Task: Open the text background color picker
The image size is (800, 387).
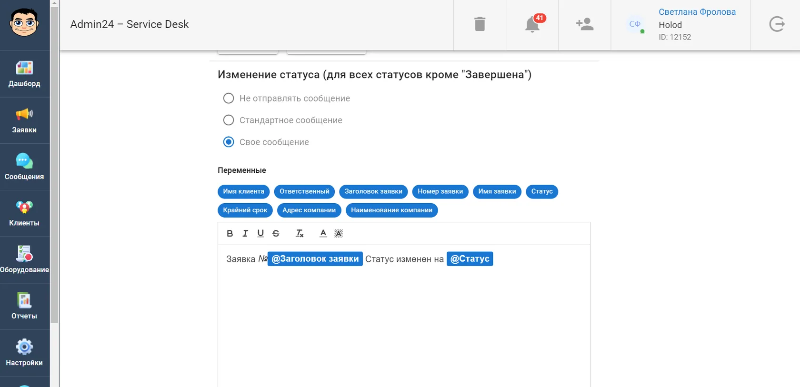Action: [x=339, y=233]
